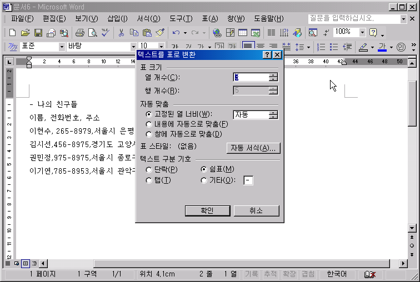Click the Undo arrow icon
Viewport: 420px width, 282px height.
176,33
